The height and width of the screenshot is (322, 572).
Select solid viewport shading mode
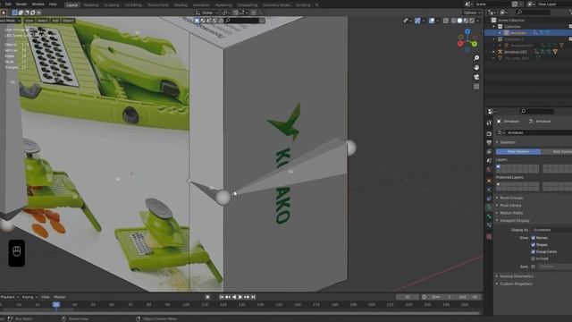tap(459, 21)
